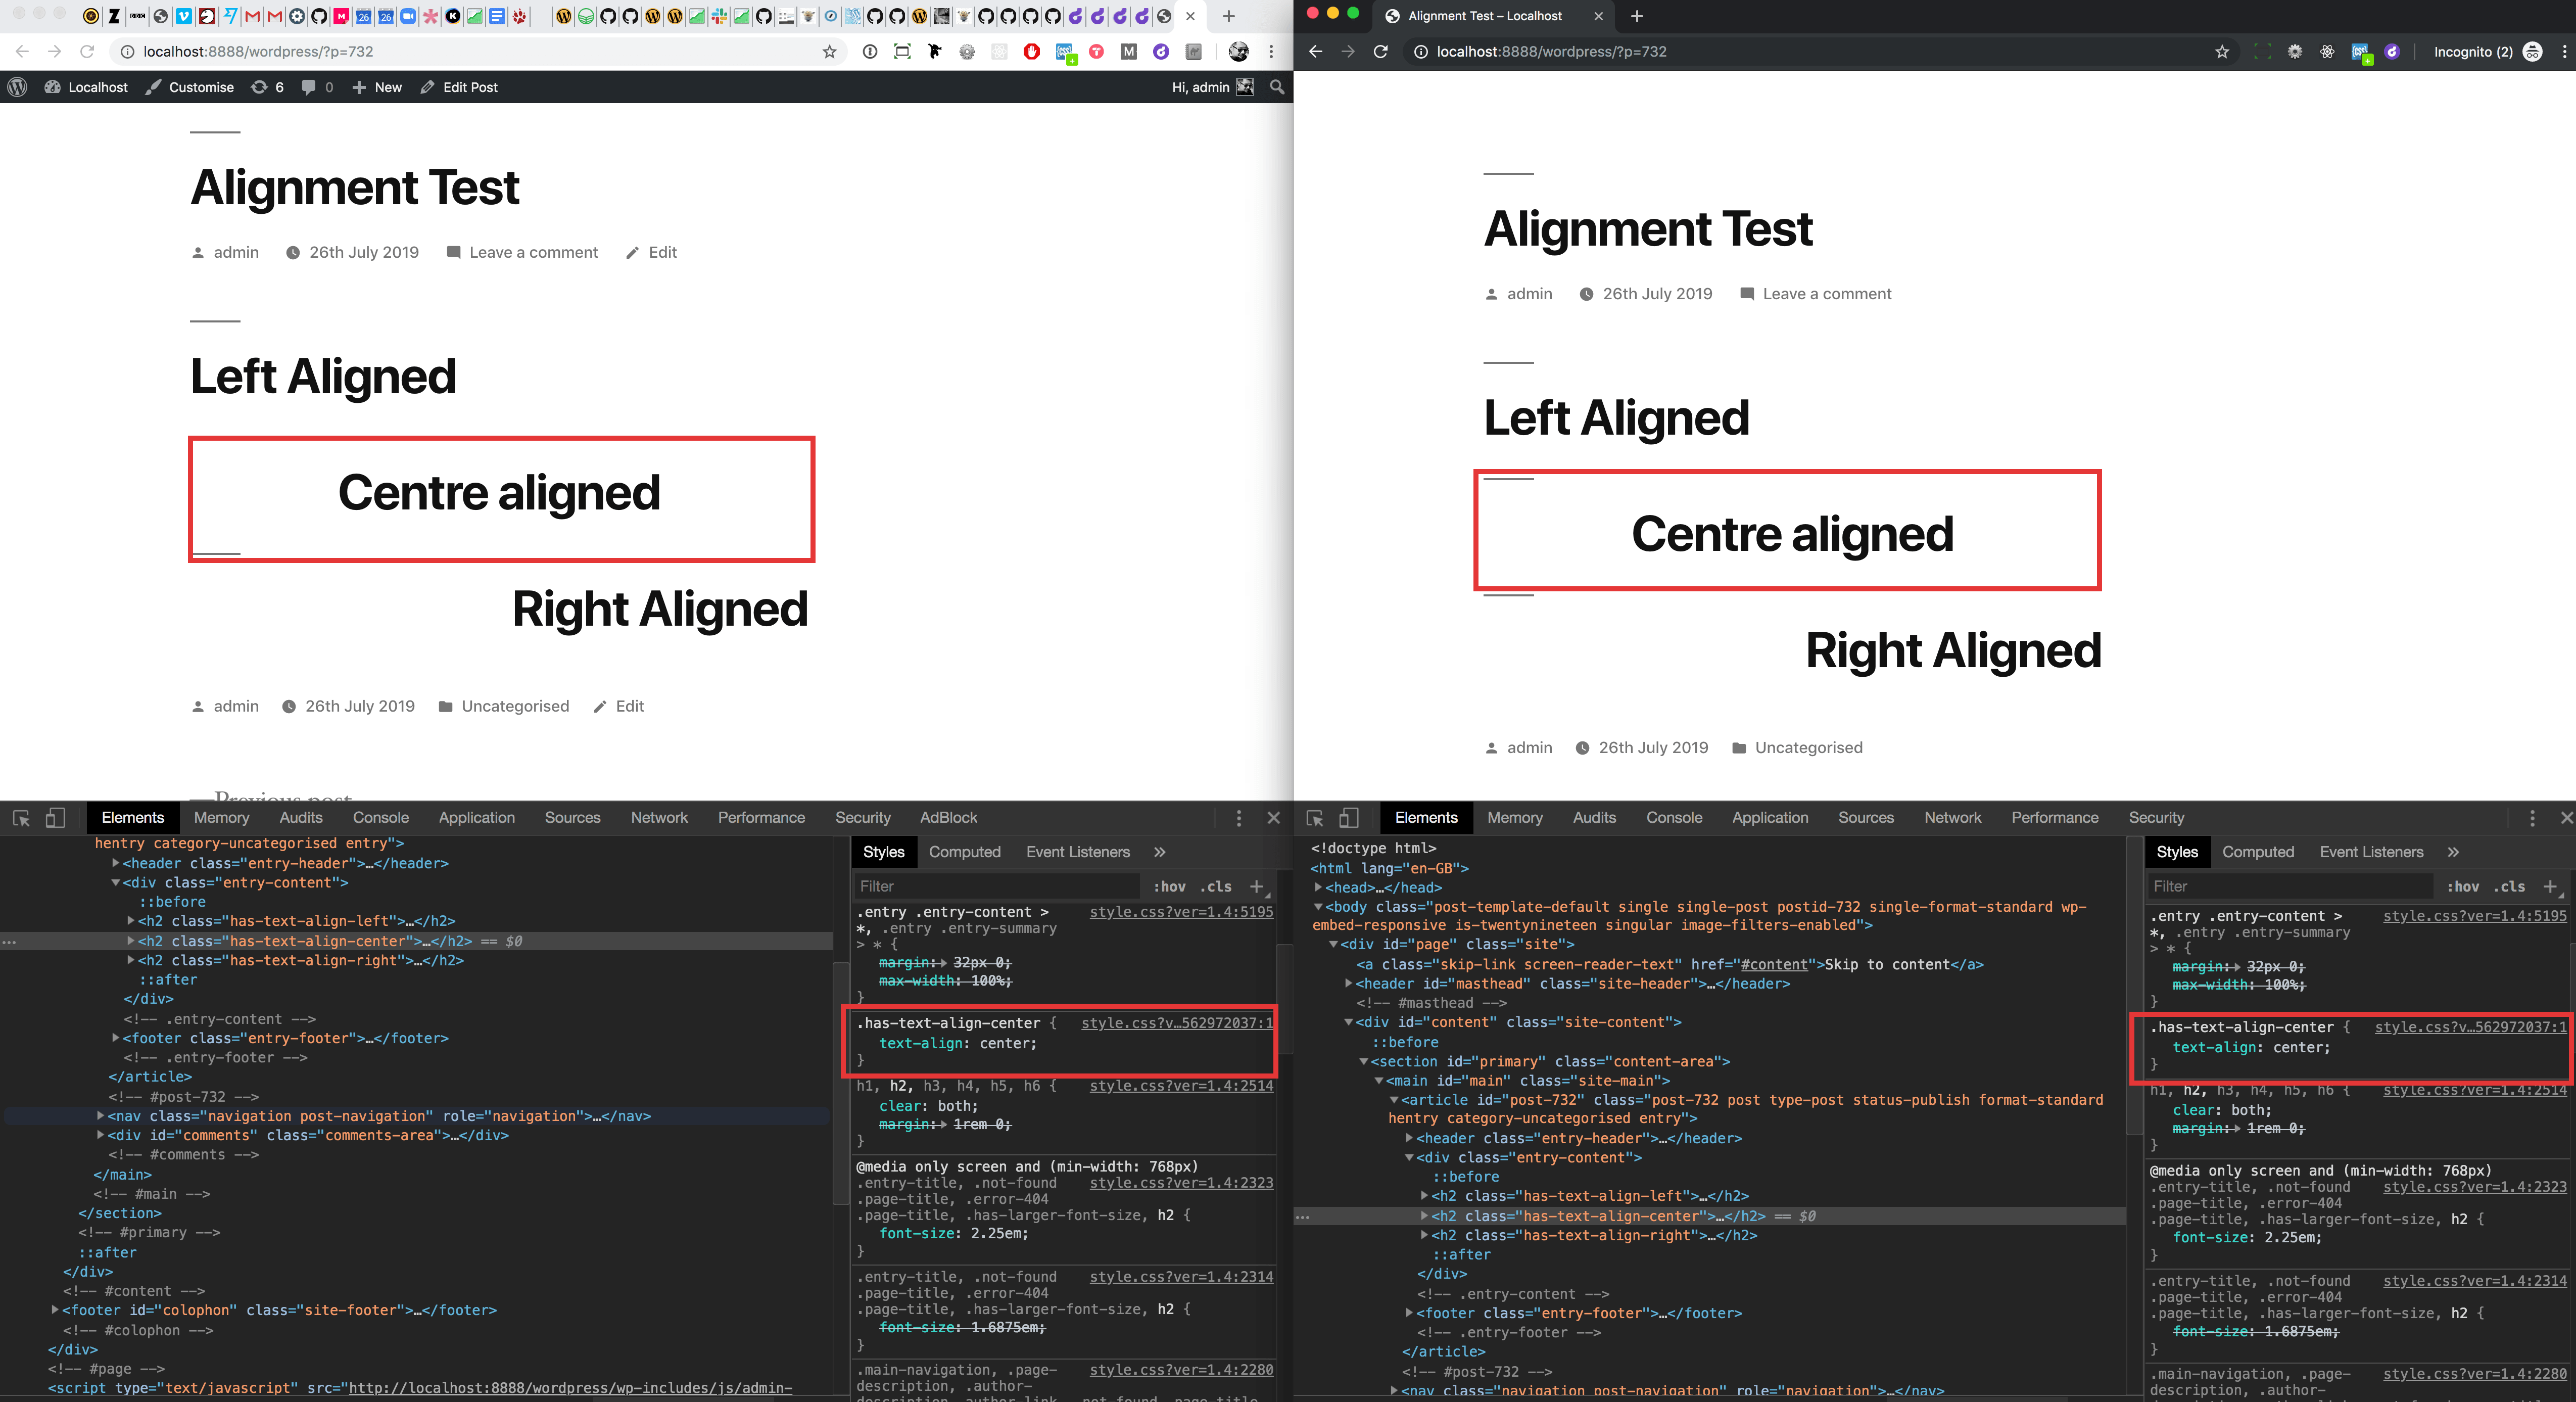Switch to Console tab in left DevTools
This screenshot has width=2576, height=1402.
click(x=380, y=818)
